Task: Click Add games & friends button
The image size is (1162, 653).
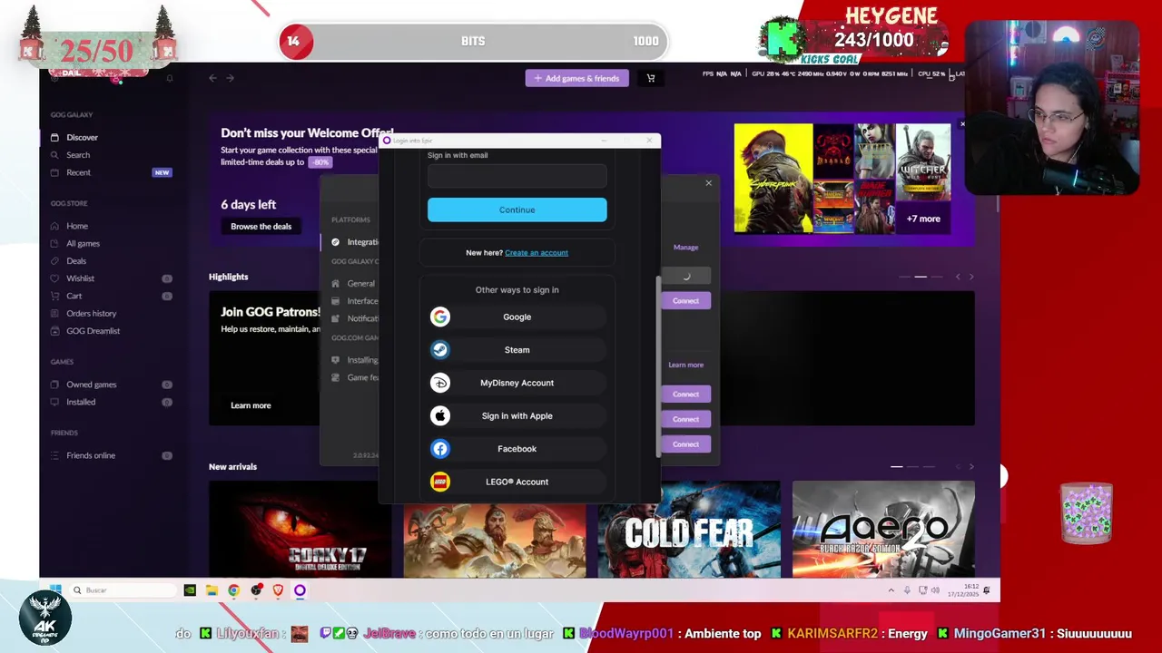Action: pos(577,78)
